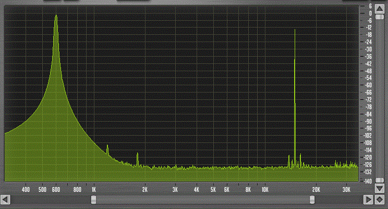
Task: Click the 1K frequency axis label
Action: 94,190
